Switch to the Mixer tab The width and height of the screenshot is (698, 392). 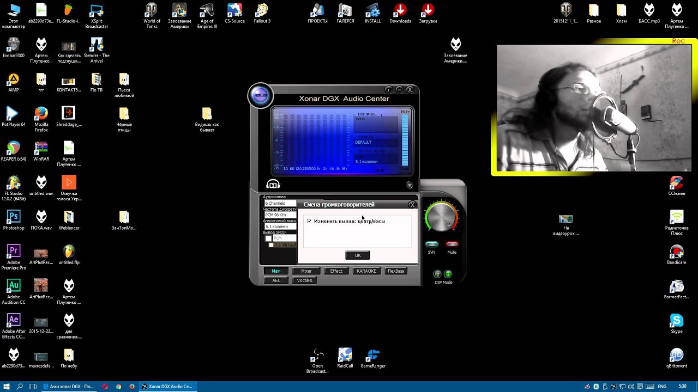[306, 271]
